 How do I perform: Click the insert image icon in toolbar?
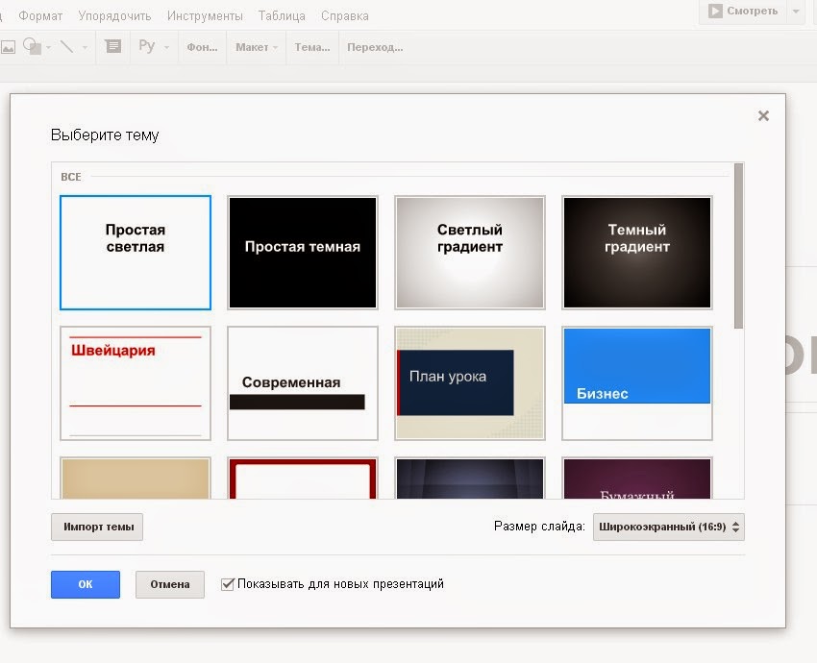[8, 47]
